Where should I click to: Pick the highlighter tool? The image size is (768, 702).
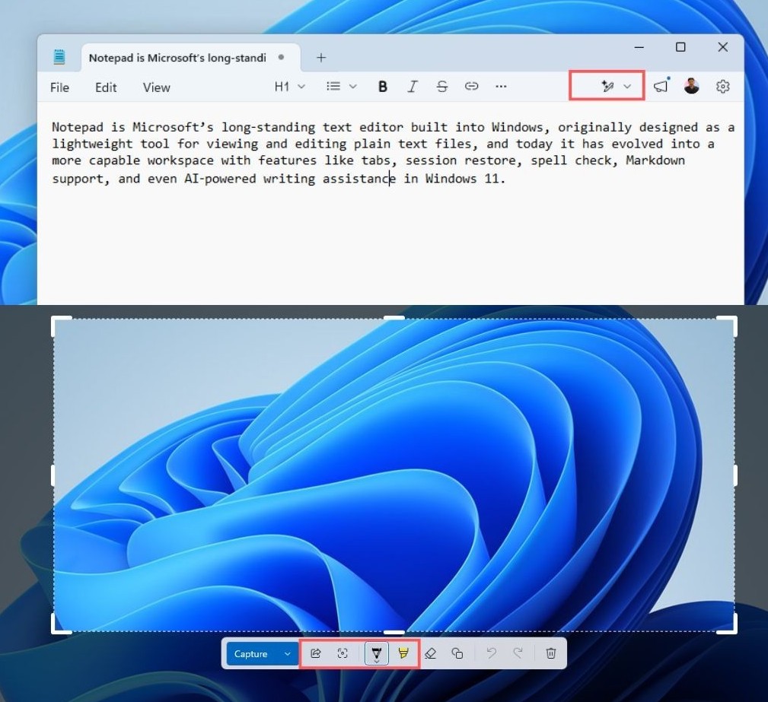403,653
